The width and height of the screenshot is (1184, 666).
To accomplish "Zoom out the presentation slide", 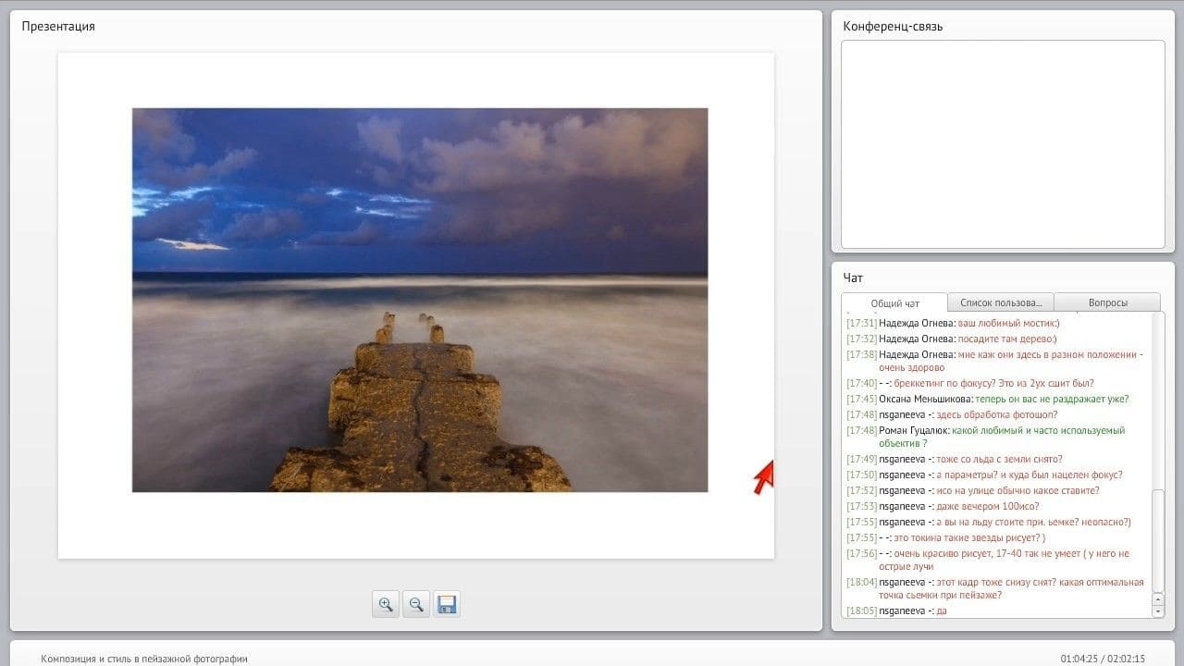I will click(416, 605).
